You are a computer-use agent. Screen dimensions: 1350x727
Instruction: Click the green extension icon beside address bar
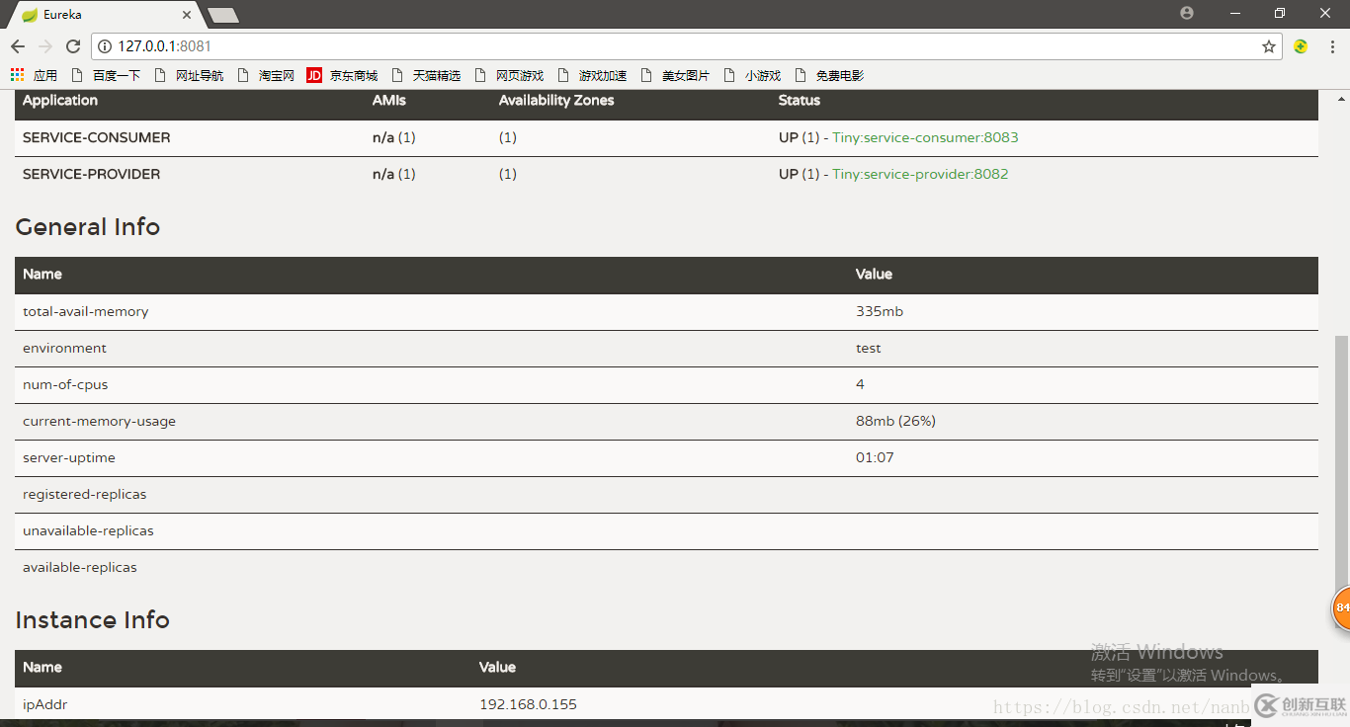(1301, 46)
